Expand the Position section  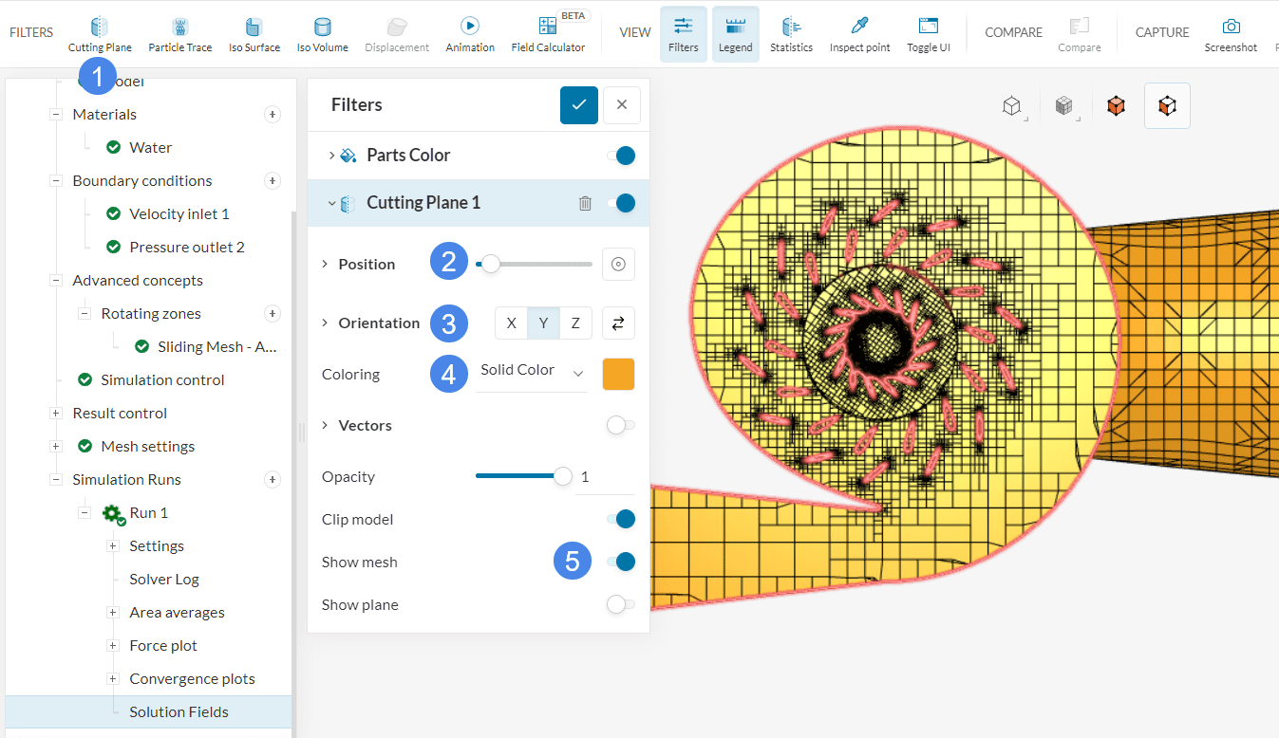coord(327,264)
